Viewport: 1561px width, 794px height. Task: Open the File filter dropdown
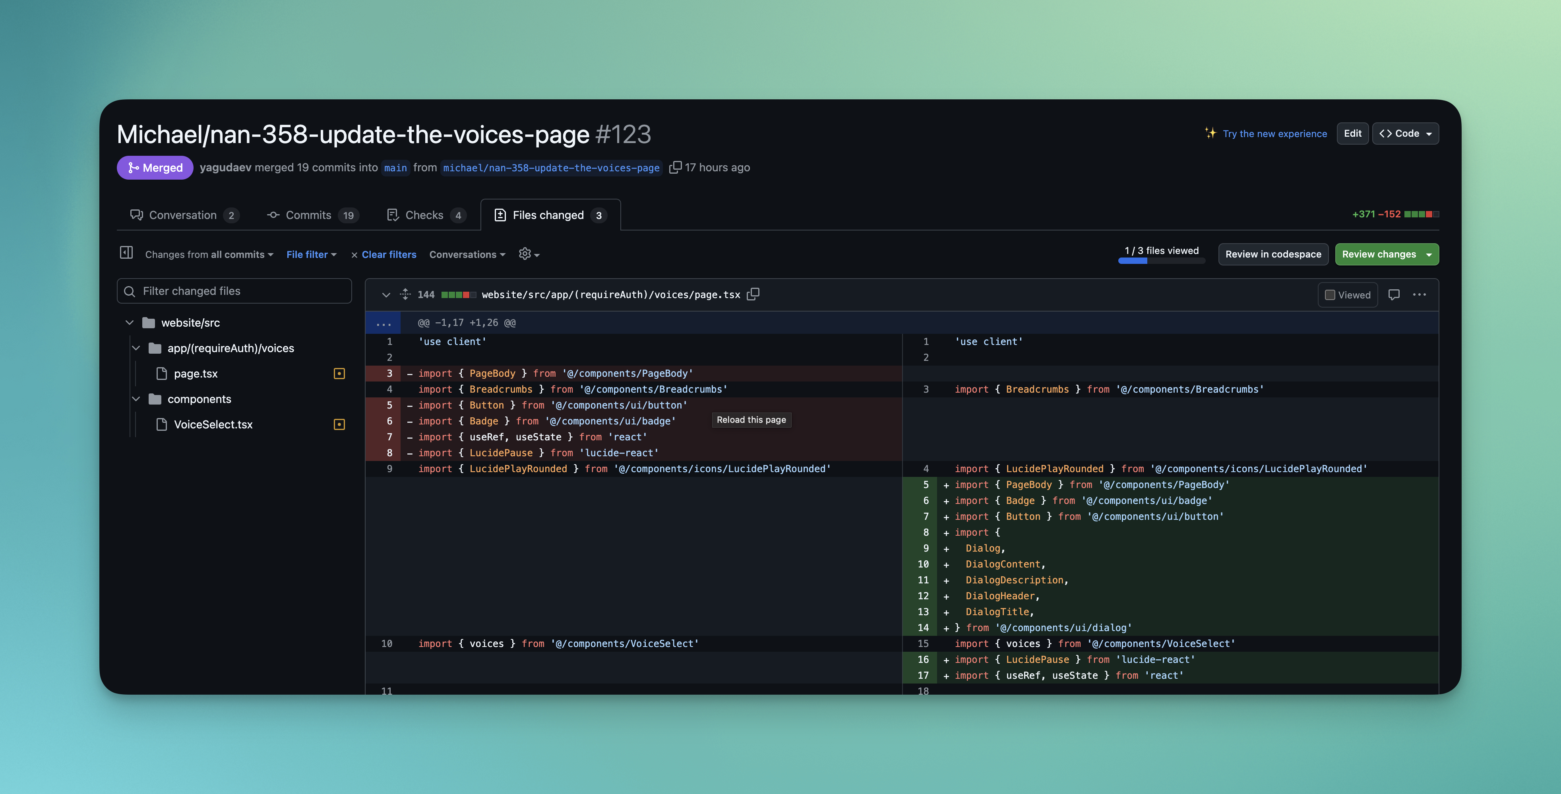click(x=311, y=254)
